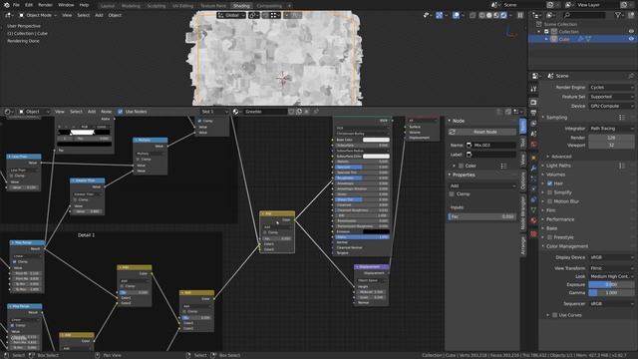
Task: Switch viewport to solid shading
Action: (x=489, y=15)
